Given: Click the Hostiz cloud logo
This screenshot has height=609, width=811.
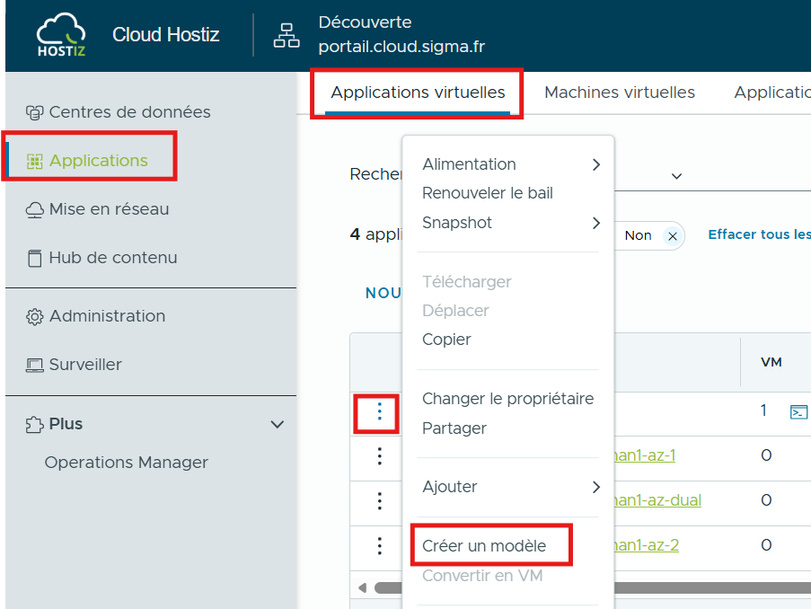Looking at the screenshot, I should coord(61,35).
